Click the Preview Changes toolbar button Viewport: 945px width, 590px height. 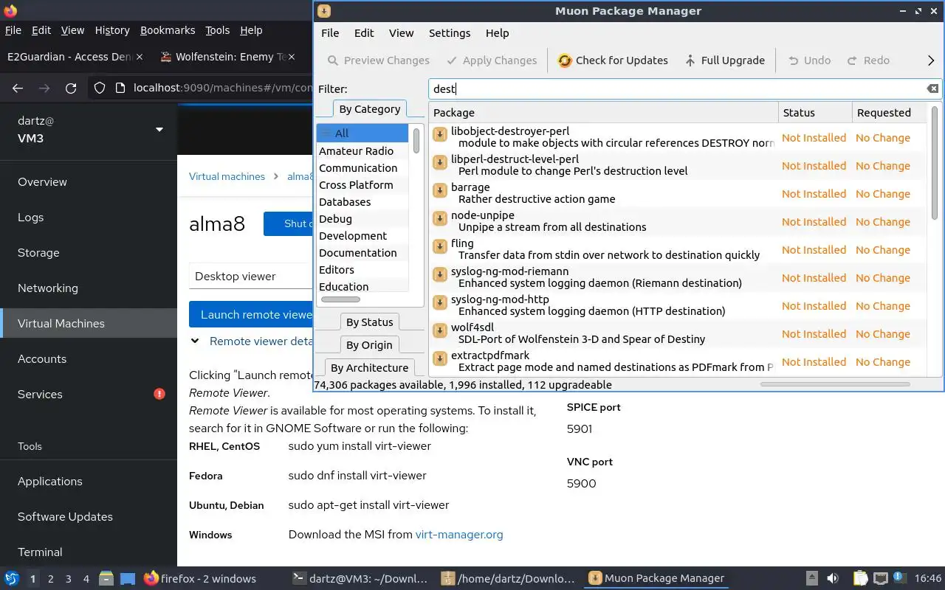click(x=378, y=60)
